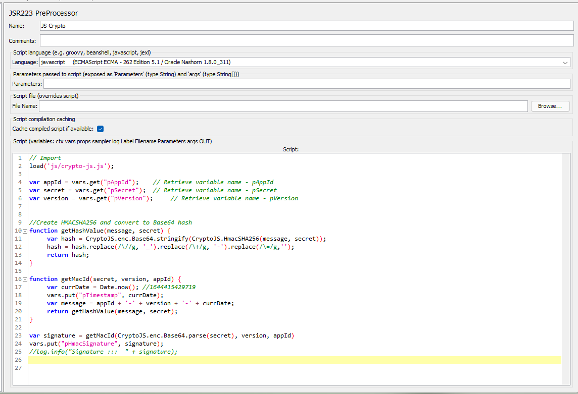Screen dimensions: 578x394
Task: Click the Browse... button
Action: pyautogui.click(x=550, y=106)
